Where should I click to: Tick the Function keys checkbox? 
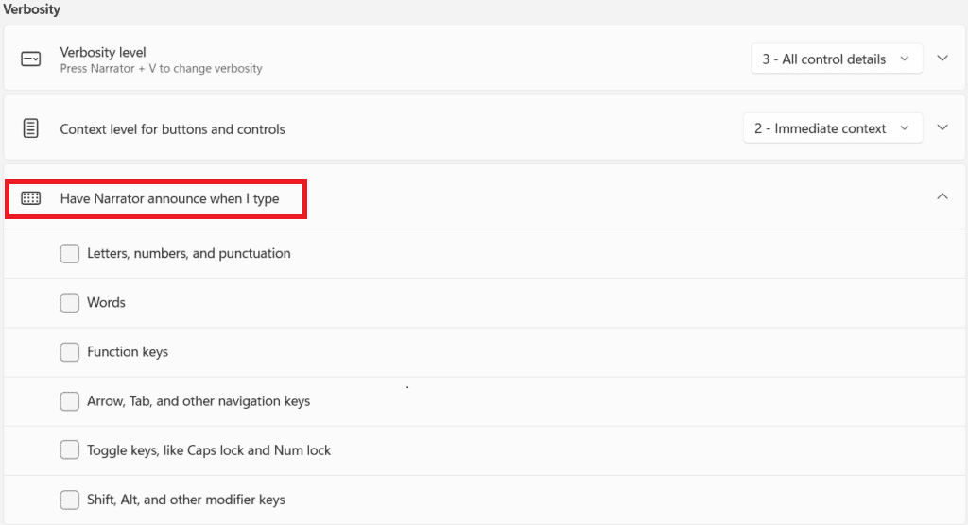coord(70,351)
